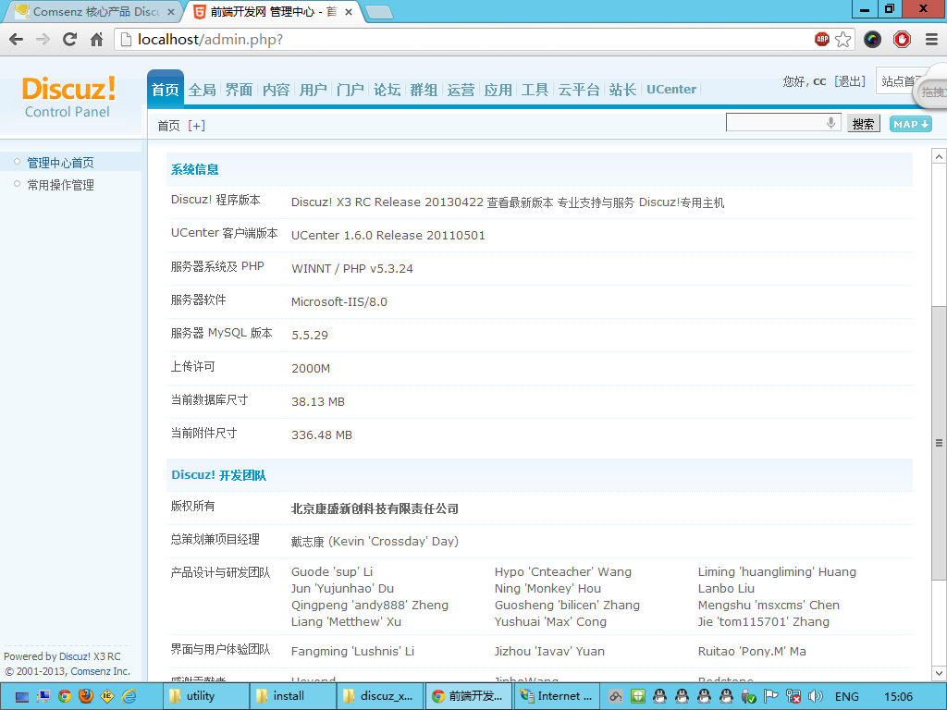Click the browser back arrow
This screenshot has width=947, height=710.
coord(17,40)
